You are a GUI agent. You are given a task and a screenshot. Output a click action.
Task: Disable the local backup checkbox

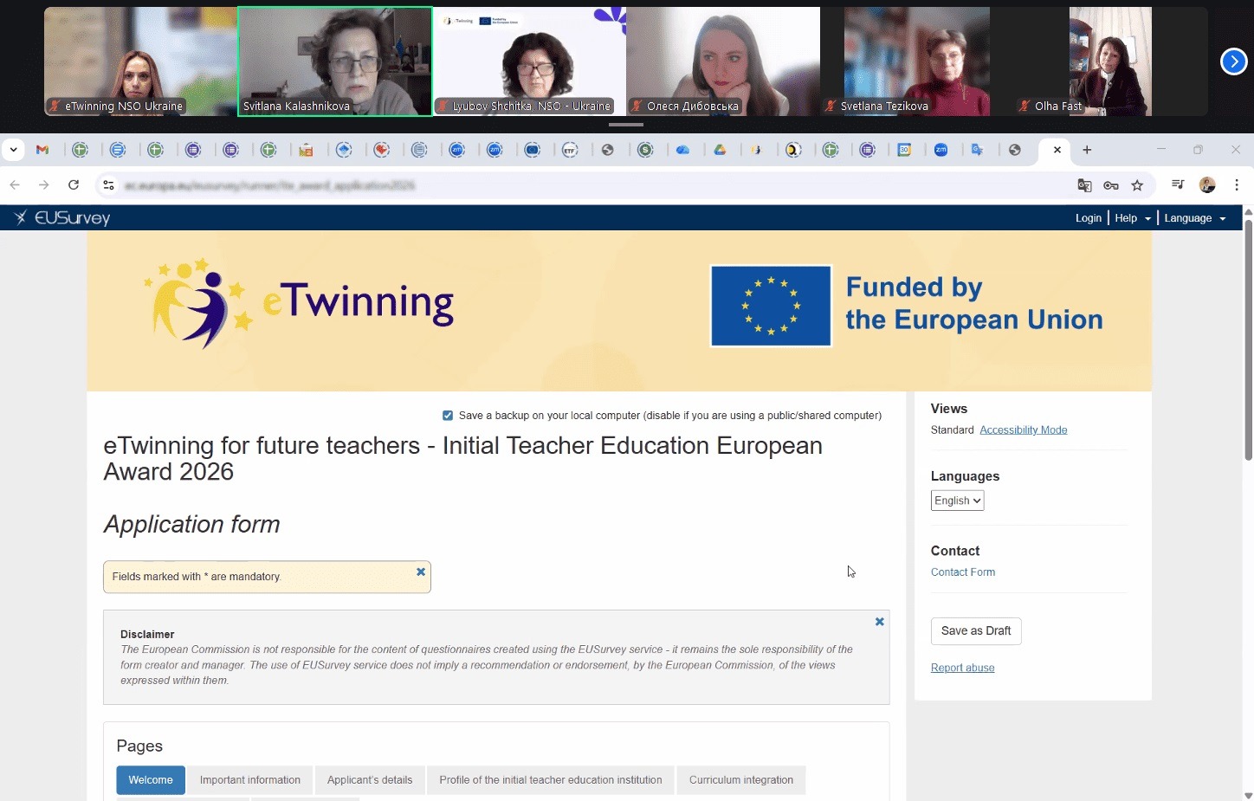point(448,416)
